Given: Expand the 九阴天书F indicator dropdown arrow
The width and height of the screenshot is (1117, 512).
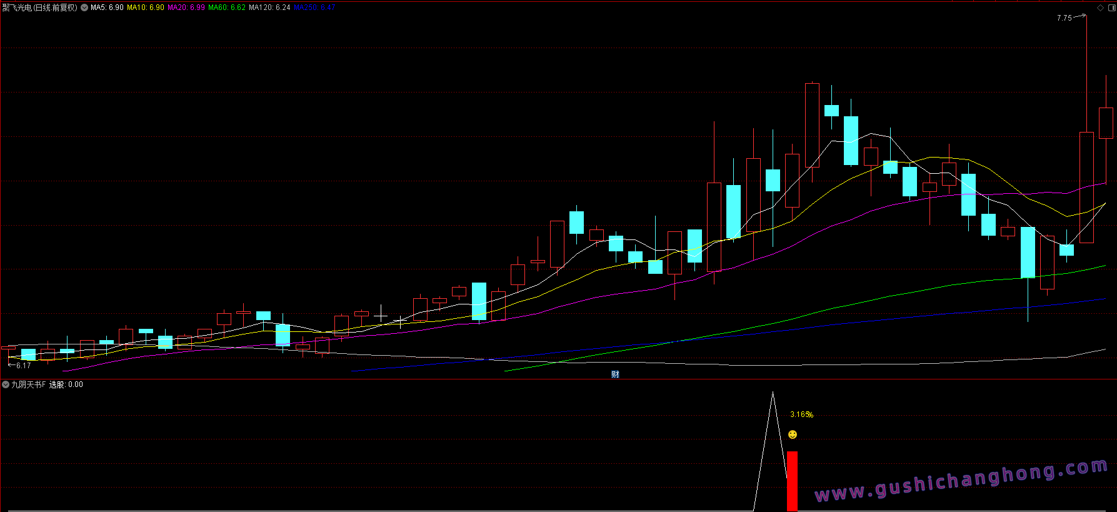Looking at the screenshot, I should pos(6,384).
